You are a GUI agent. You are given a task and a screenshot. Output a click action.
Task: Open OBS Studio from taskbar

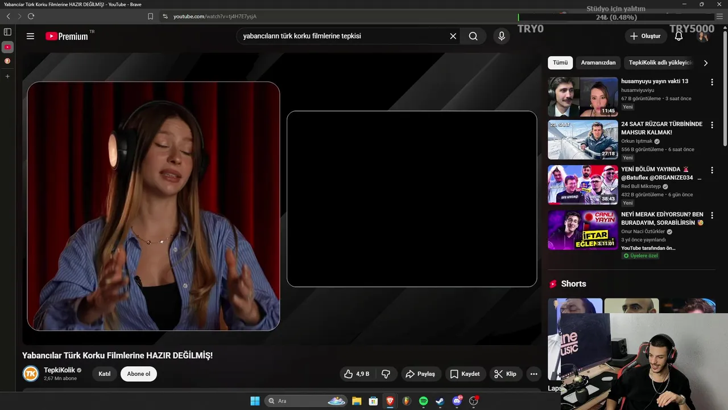[x=473, y=401]
